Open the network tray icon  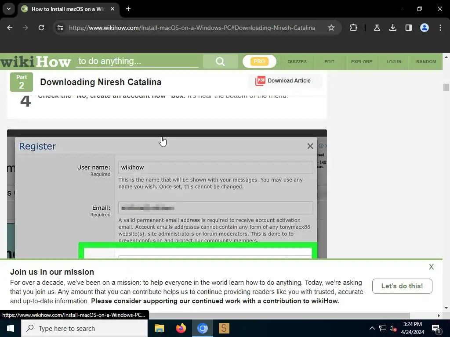383,328
